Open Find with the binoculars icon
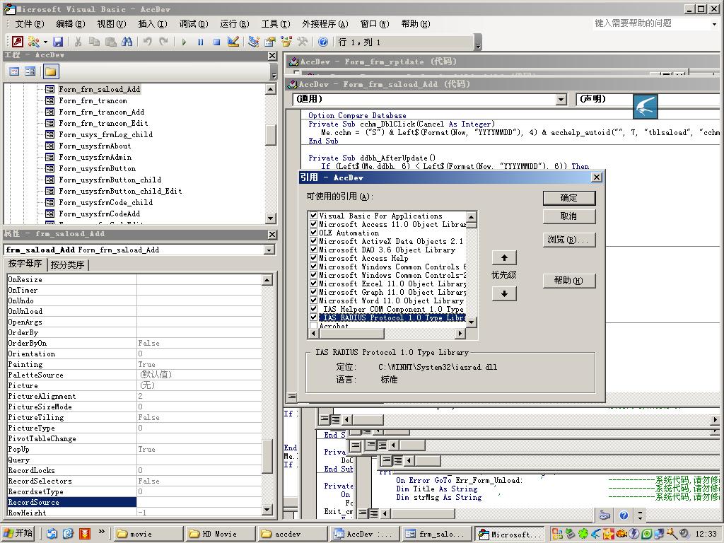Image resolution: width=724 pixels, height=543 pixels. pos(127,42)
